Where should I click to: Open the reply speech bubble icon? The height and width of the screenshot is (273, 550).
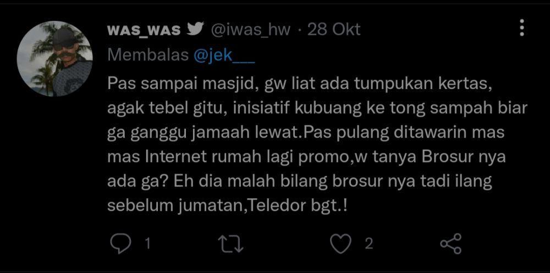coord(120,243)
